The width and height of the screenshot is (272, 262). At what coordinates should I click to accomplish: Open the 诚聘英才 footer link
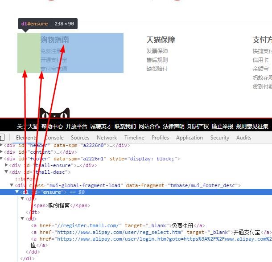click(101, 127)
